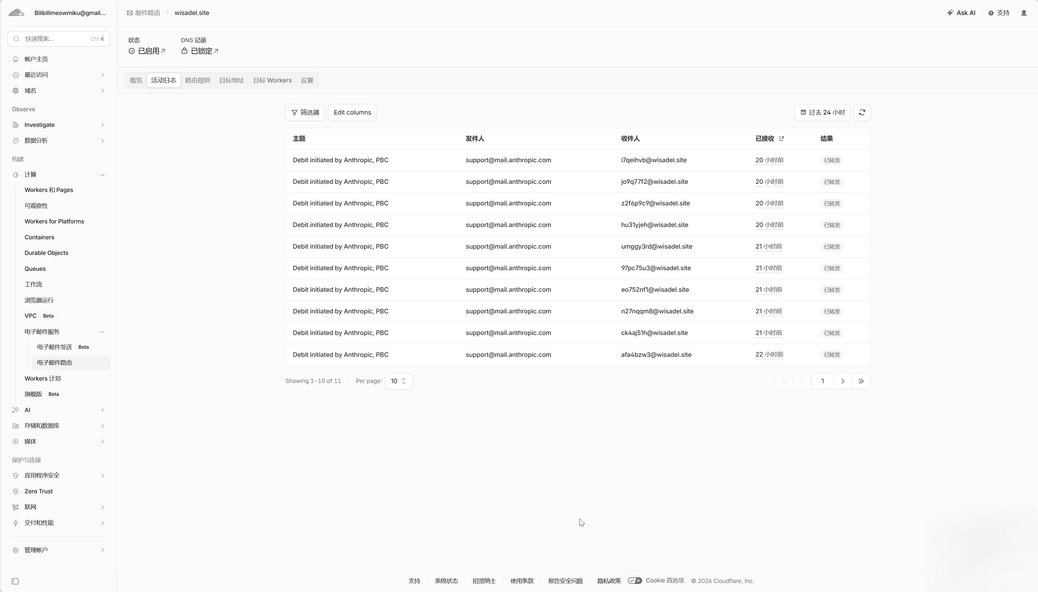
Task: Open the Per page dropdown
Action: [x=399, y=381]
